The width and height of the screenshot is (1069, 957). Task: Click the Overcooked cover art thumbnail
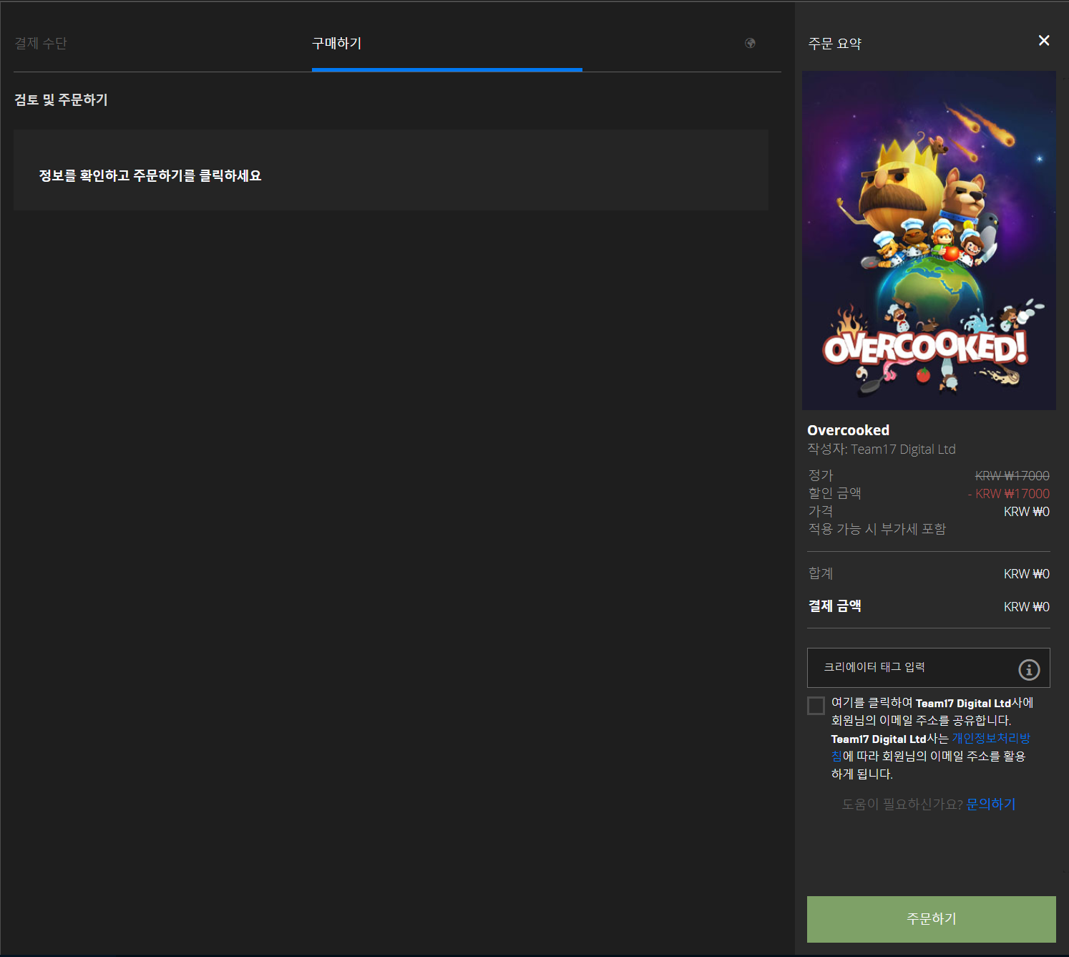point(929,241)
